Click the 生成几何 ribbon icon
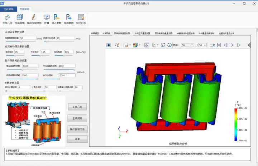The height and width of the screenshot is (166, 258). (x=8, y=17)
